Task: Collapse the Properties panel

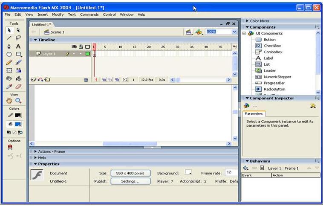Action: tap(35, 164)
